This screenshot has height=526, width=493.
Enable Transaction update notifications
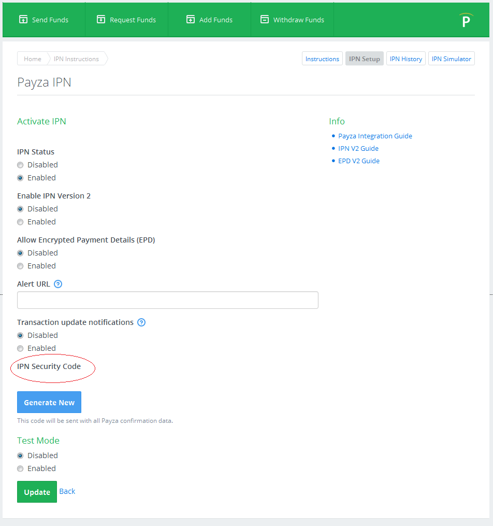tap(20, 349)
